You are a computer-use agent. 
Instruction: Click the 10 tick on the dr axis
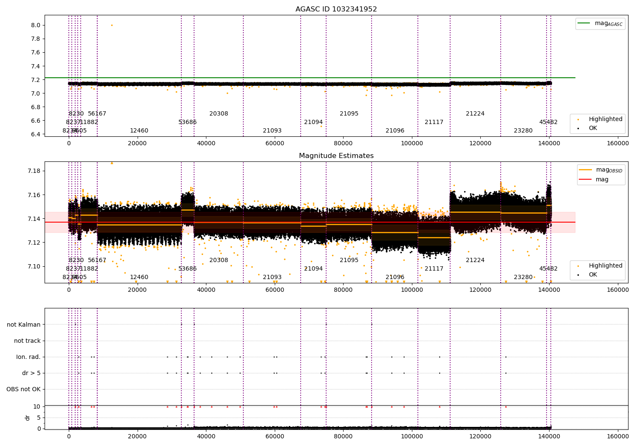tap(37, 407)
